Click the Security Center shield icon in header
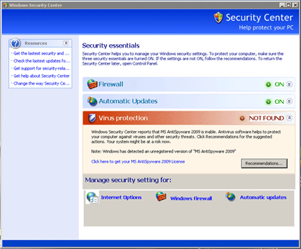Screen dimensions: 301x249 pyautogui.click(x=218, y=17)
